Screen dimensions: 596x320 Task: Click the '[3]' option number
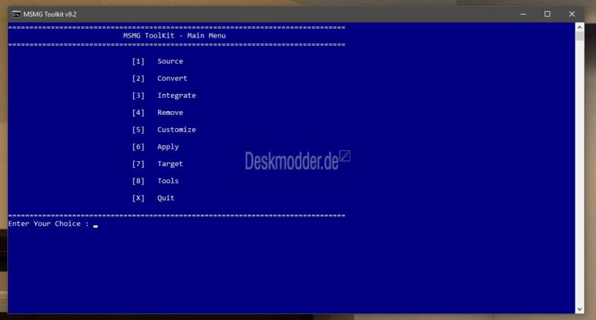[138, 96]
